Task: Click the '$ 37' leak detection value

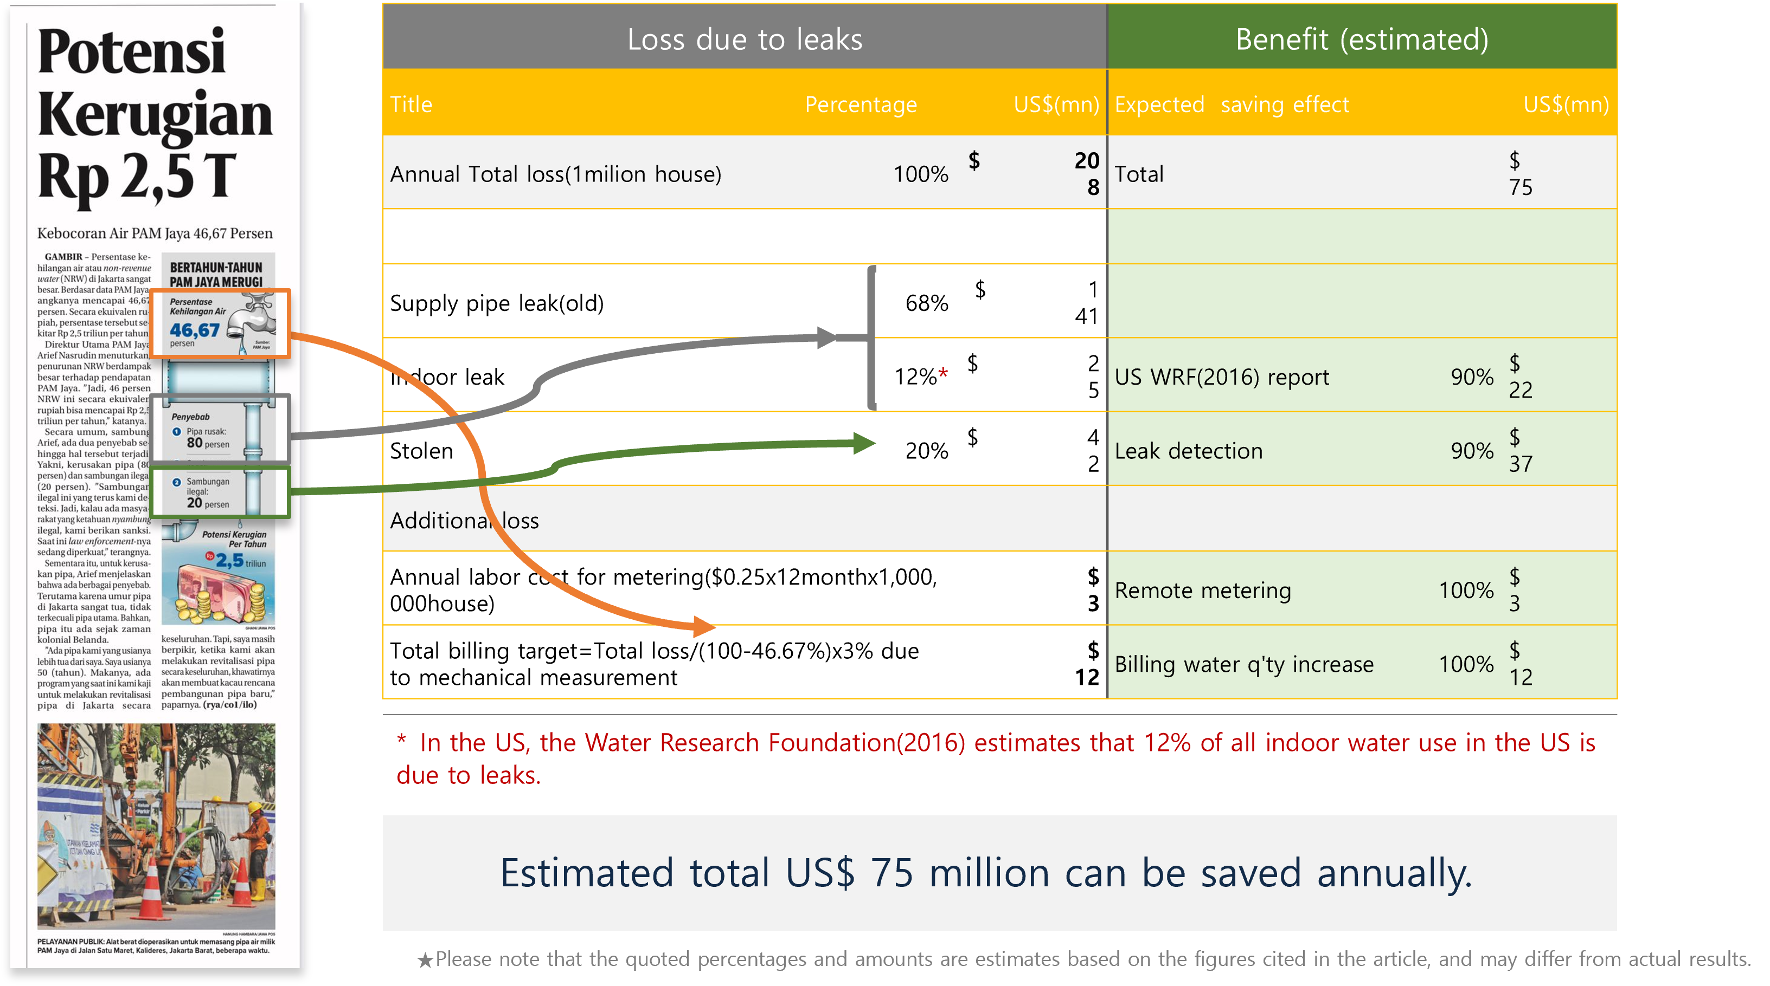Action: pyautogui.click(x=1520, y=450)
